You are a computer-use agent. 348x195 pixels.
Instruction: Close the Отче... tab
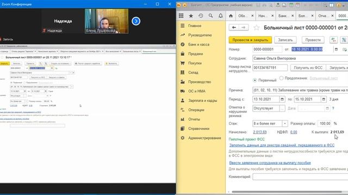[x=332, y=16]
